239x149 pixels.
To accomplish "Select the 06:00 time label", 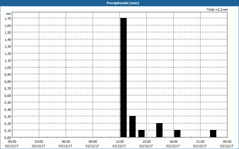I will click(66, 142).
